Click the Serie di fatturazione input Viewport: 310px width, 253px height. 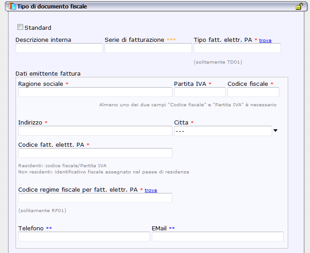pos(148,48)
